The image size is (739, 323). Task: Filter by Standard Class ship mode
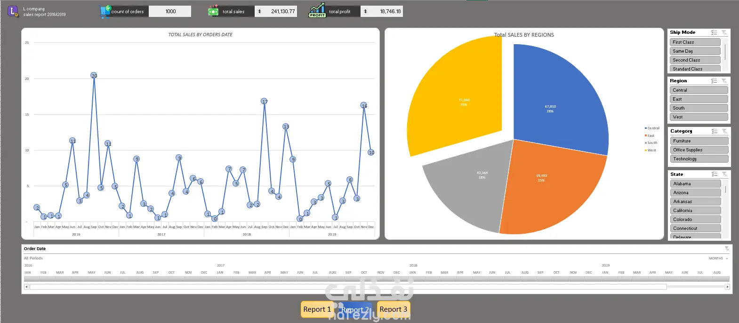pyautogui.click(x=695, y=69)
